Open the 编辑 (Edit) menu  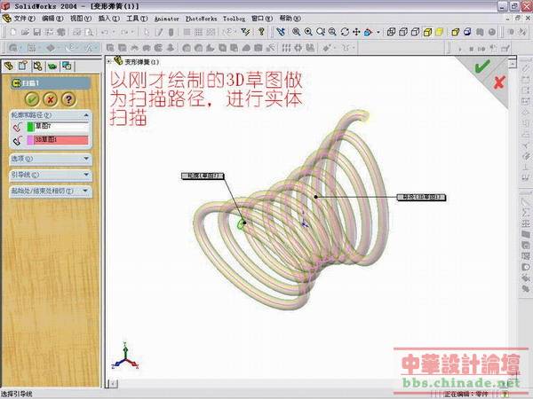point(52,19)
